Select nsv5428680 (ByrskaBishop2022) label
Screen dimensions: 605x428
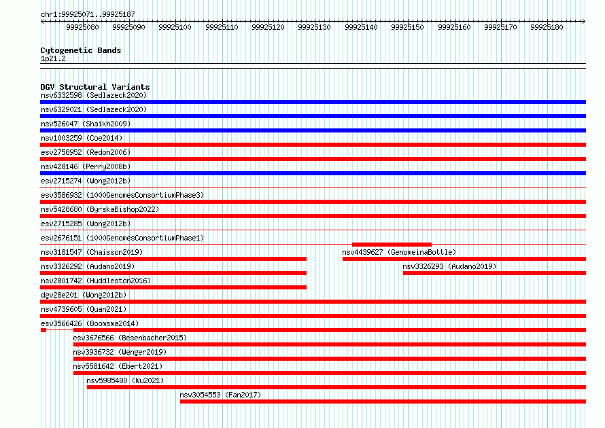coord(100,209)
